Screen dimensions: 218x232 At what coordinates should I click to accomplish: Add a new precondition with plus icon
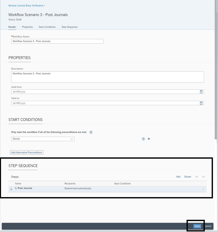[149, 139]
